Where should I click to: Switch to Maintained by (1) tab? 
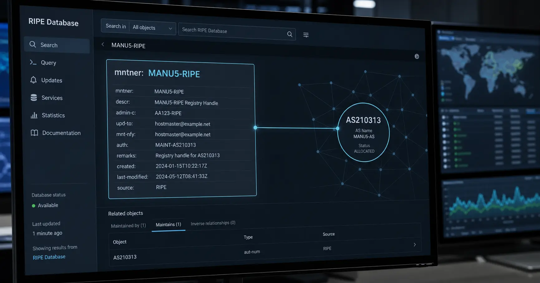point(129,226)
